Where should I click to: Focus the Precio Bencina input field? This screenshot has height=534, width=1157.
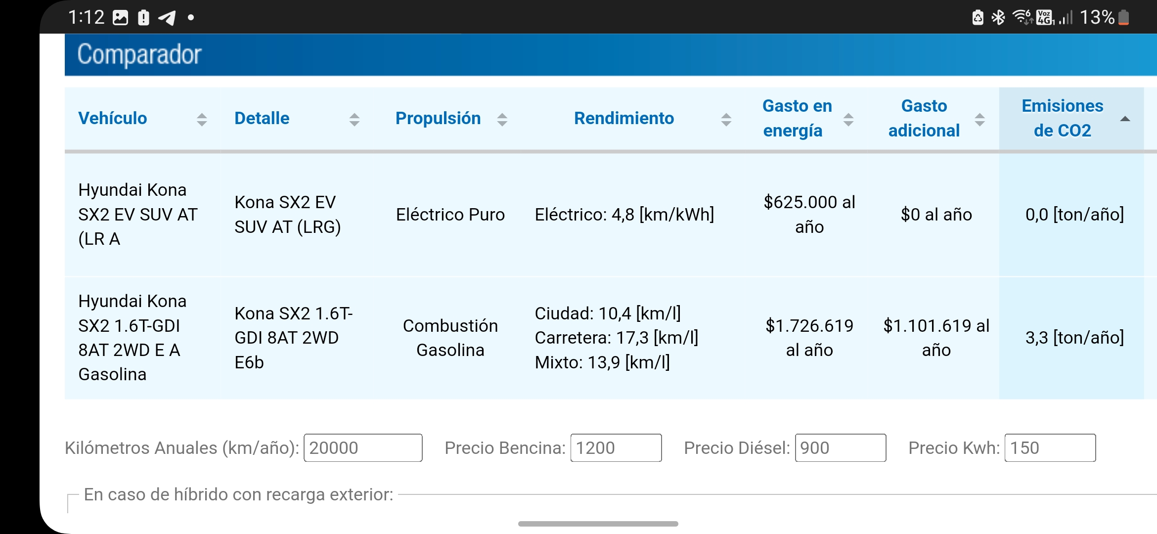616,448
